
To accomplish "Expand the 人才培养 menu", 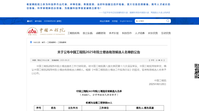I will 140,33.
